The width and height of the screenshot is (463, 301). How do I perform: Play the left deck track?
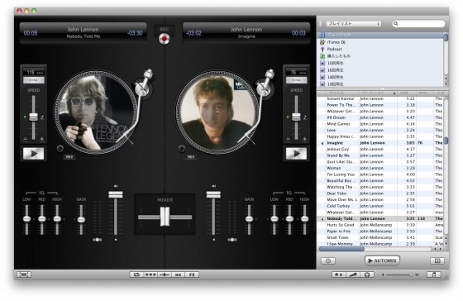pos(33,153)
